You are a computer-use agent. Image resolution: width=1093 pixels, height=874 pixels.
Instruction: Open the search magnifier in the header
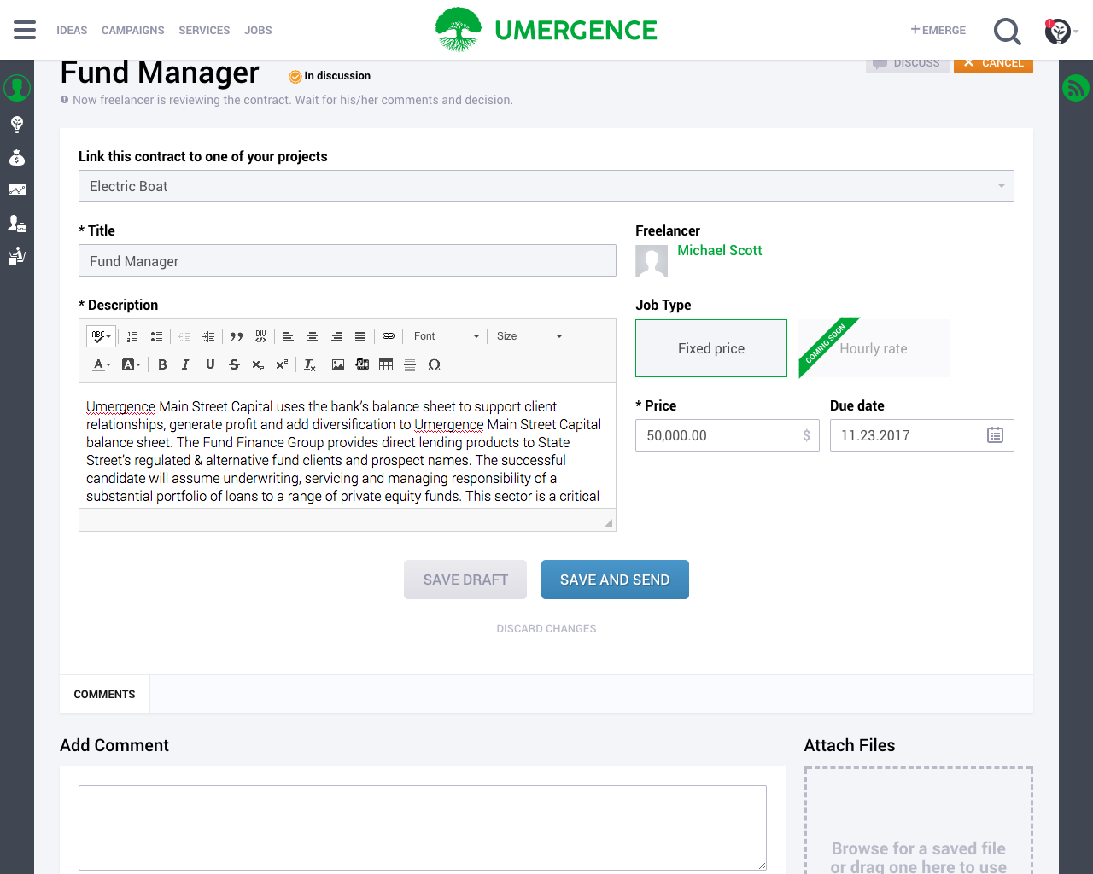(x=1007, y=30)
